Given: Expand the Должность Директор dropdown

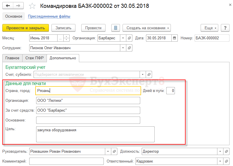Looking at the screenshot, I should click(220, 151).
